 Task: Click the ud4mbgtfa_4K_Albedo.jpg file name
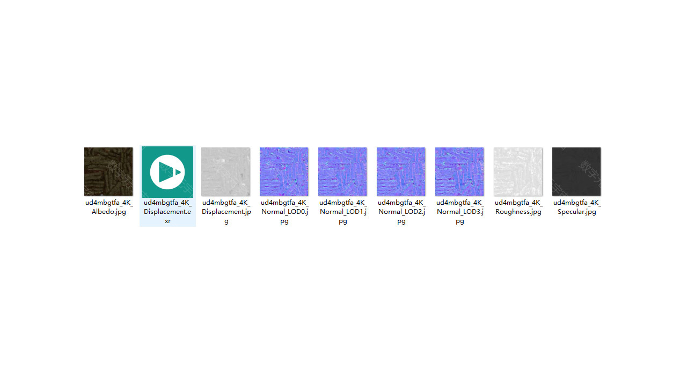click(x=109, y=207)
